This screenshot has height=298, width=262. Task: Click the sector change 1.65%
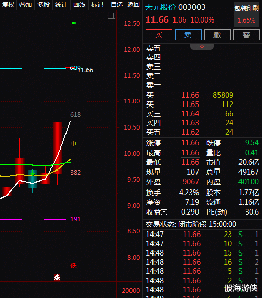tap(247, 20)
